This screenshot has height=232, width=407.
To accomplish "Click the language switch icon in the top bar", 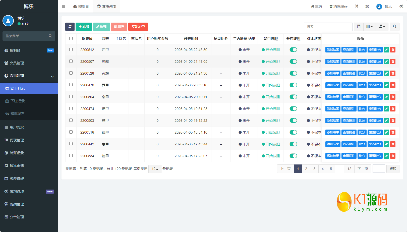I will point(357,6).
